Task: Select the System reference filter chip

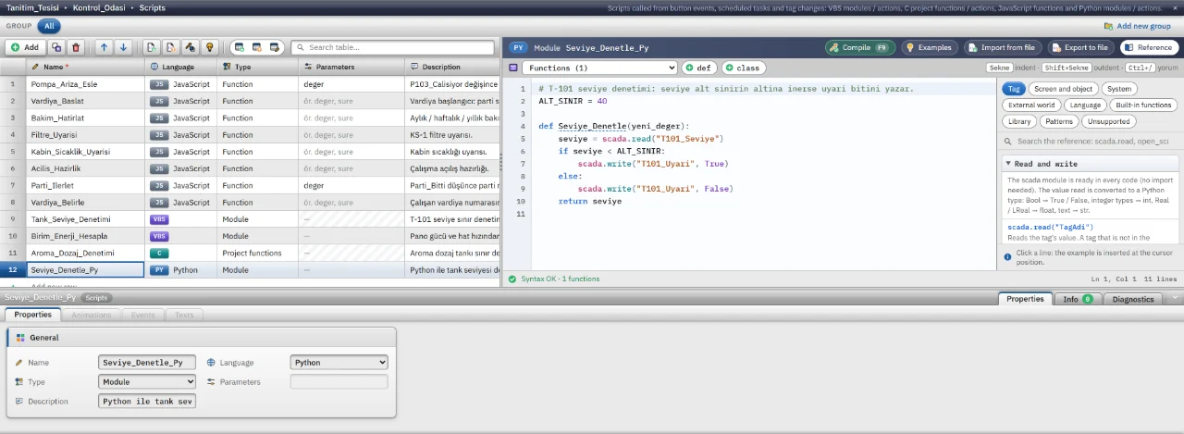Action: pyautogui.click(x=1119, y=89)
